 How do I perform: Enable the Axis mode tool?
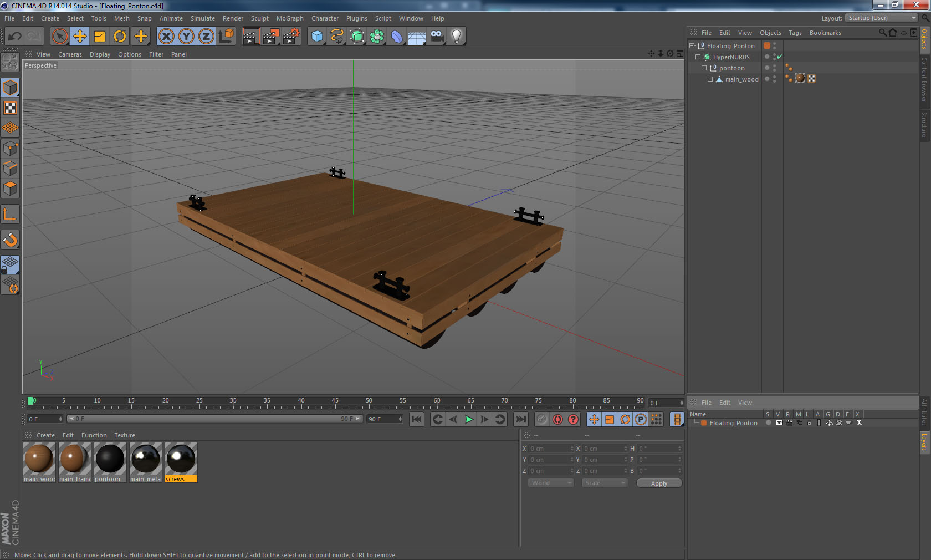(10, 214)
